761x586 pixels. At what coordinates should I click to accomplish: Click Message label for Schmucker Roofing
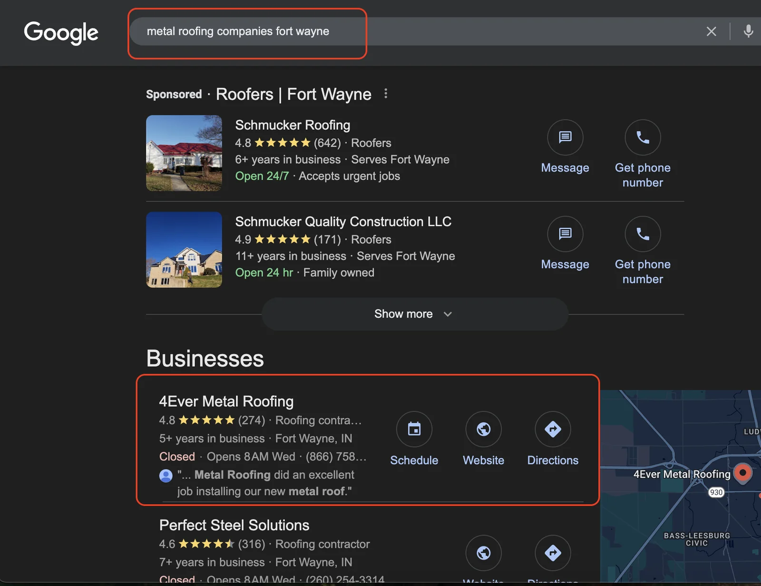[x=565, y=168]
